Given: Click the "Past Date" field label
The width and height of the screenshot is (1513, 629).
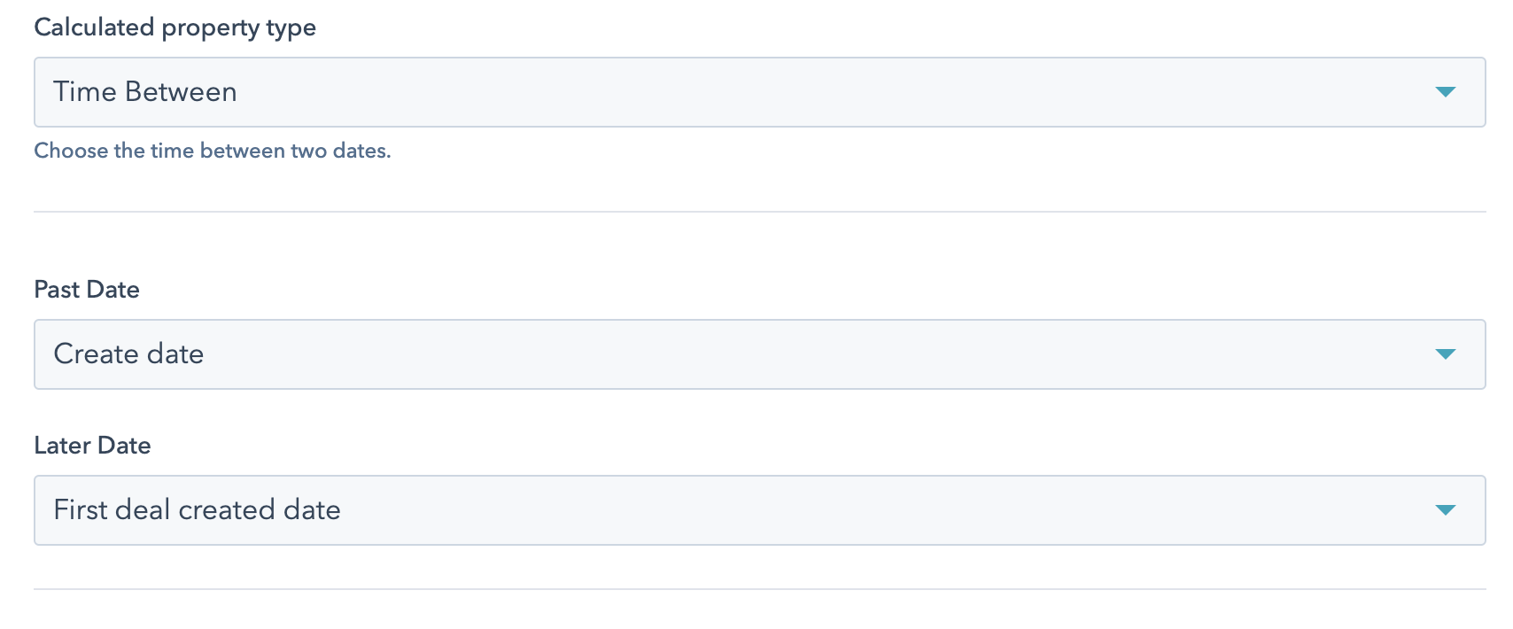Looking at the screenshot, I should click(x=87, y=290).
